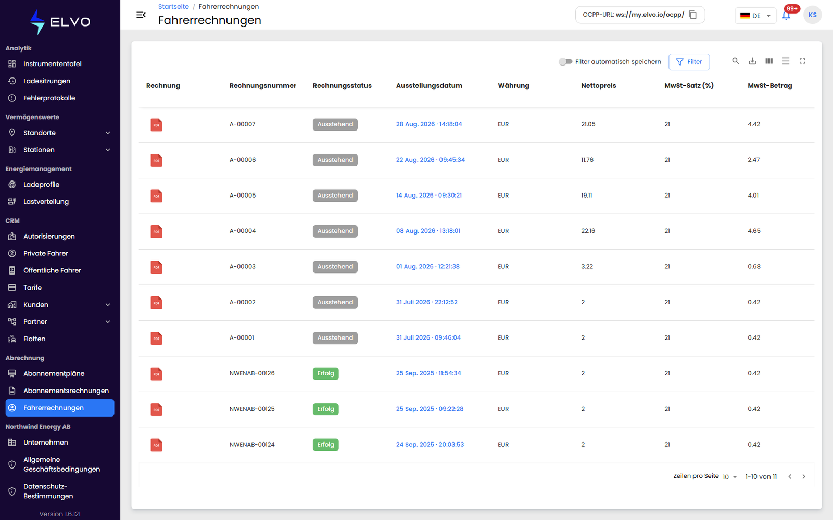Follow the Startseite breadcrumb link
The image size is (833, 520).
173,7
